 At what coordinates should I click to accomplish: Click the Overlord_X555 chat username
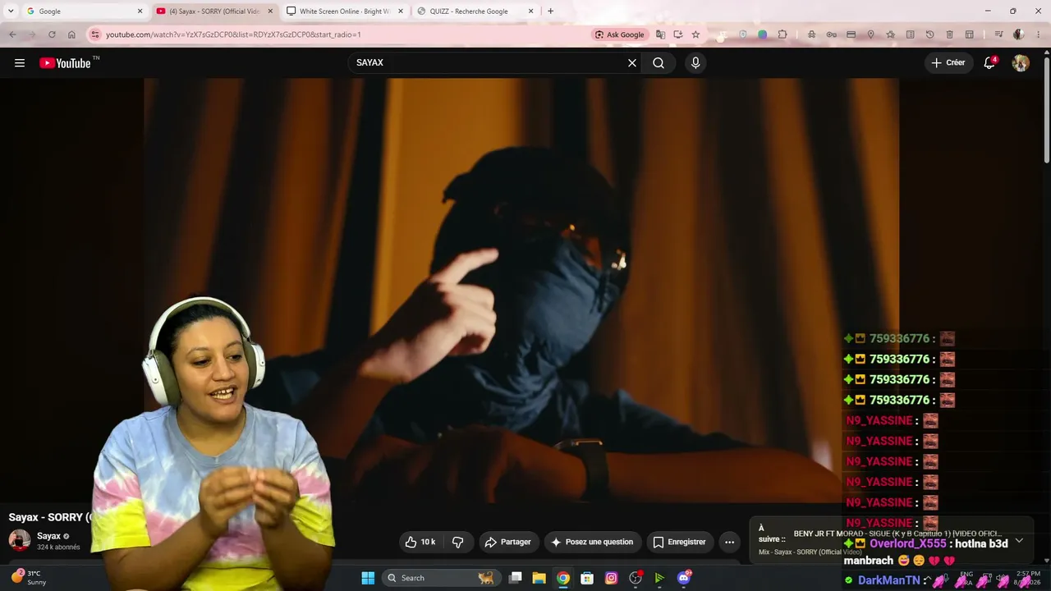coord(907,543)
